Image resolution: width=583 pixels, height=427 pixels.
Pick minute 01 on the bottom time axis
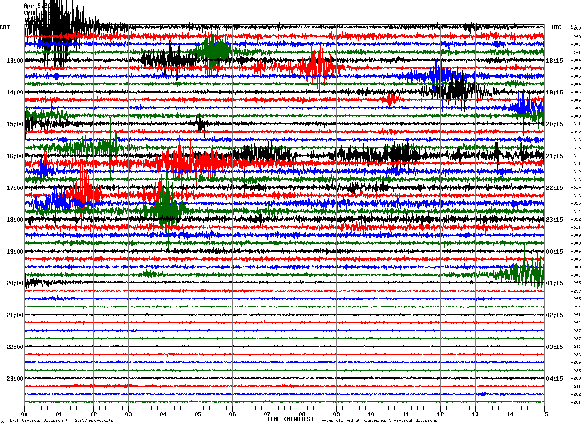(x=59, y=414)
